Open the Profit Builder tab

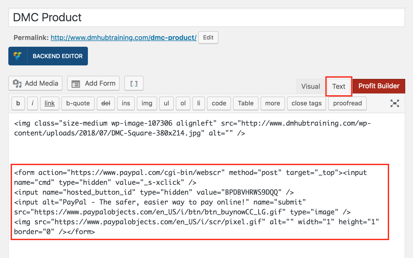click(x=379, y=86)
